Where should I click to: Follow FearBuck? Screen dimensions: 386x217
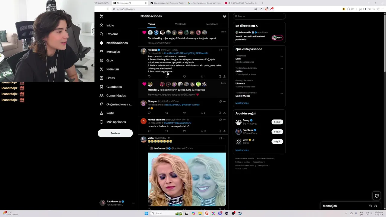pos(277,132)
